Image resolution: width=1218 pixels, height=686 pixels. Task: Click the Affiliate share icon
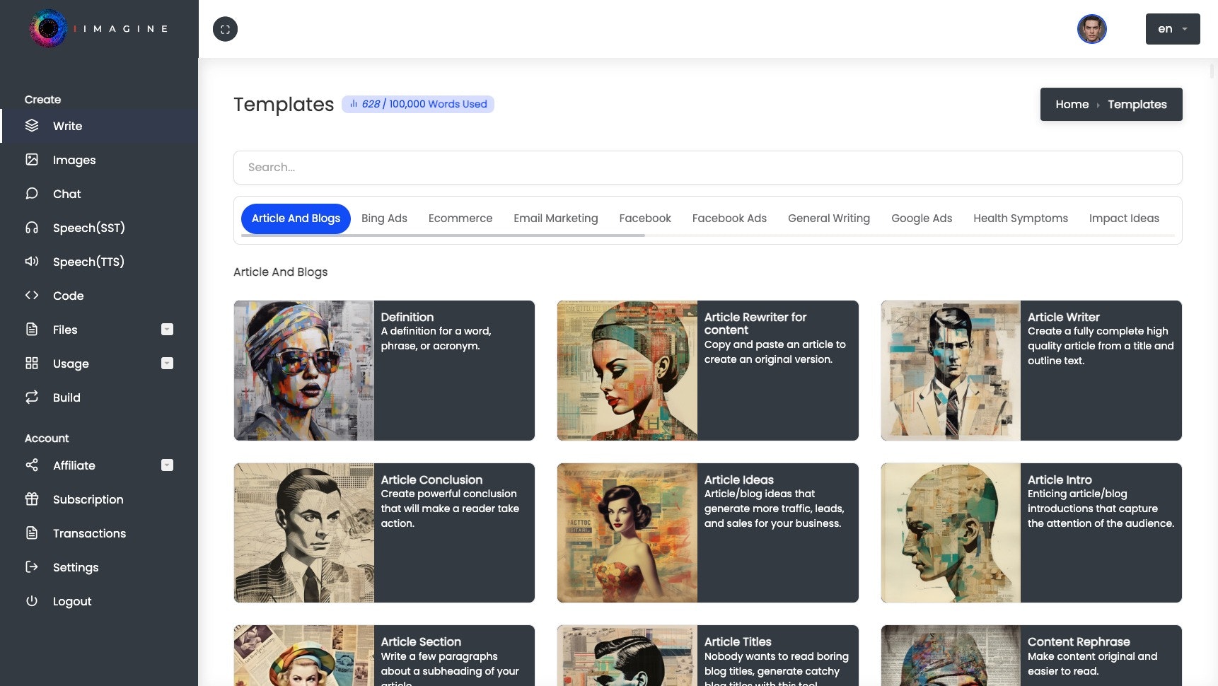click(32, 465)
